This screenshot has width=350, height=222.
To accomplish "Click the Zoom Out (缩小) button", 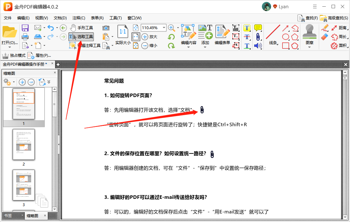I will point(150,46).
